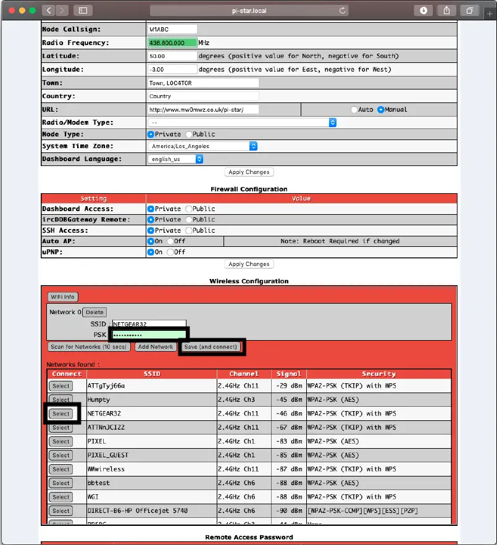The height and width of the screenshot is (545, 497).
Task: Click the Town field
Action: [x=203, y=83]
